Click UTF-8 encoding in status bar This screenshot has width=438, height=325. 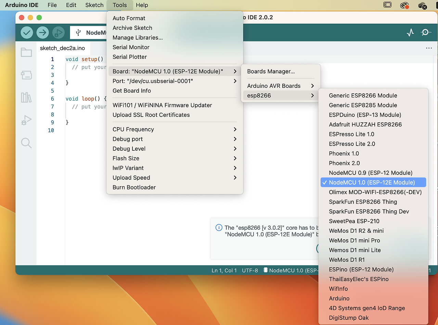(250, 270)
